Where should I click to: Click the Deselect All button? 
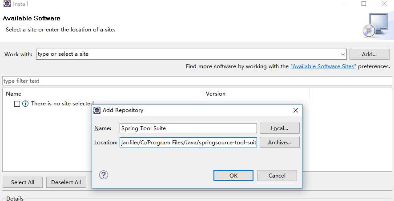(66, 182)
